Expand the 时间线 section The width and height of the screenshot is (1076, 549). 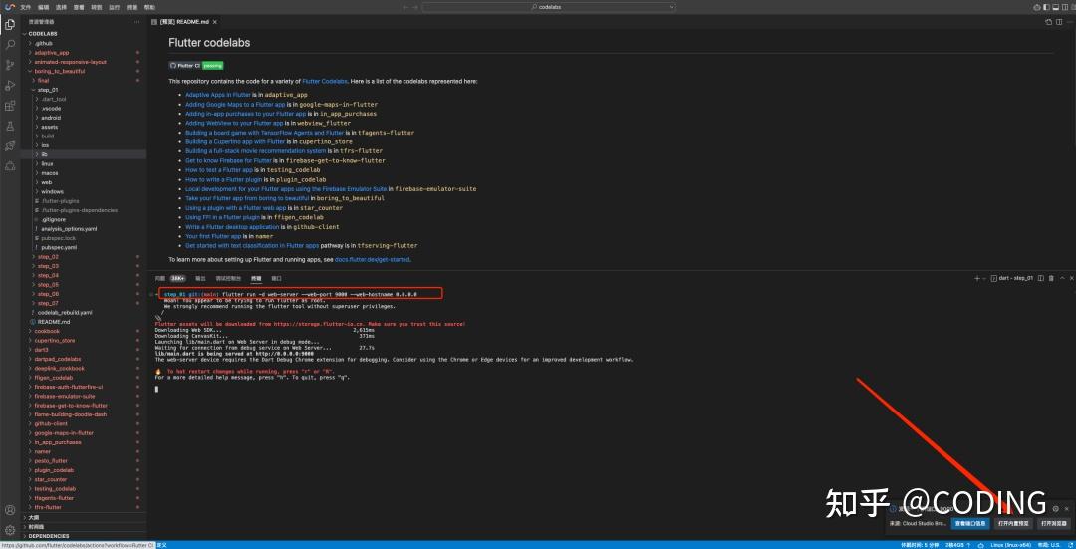click(84, 527)
